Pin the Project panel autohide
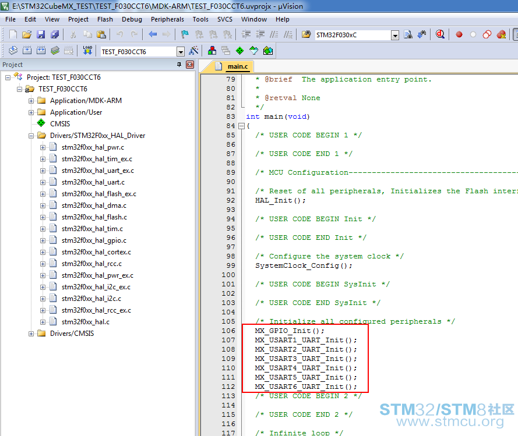Screen dimensions: 518x436 (179, 65)
